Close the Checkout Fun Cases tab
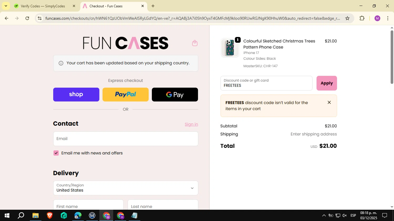 tap(143, 6)
